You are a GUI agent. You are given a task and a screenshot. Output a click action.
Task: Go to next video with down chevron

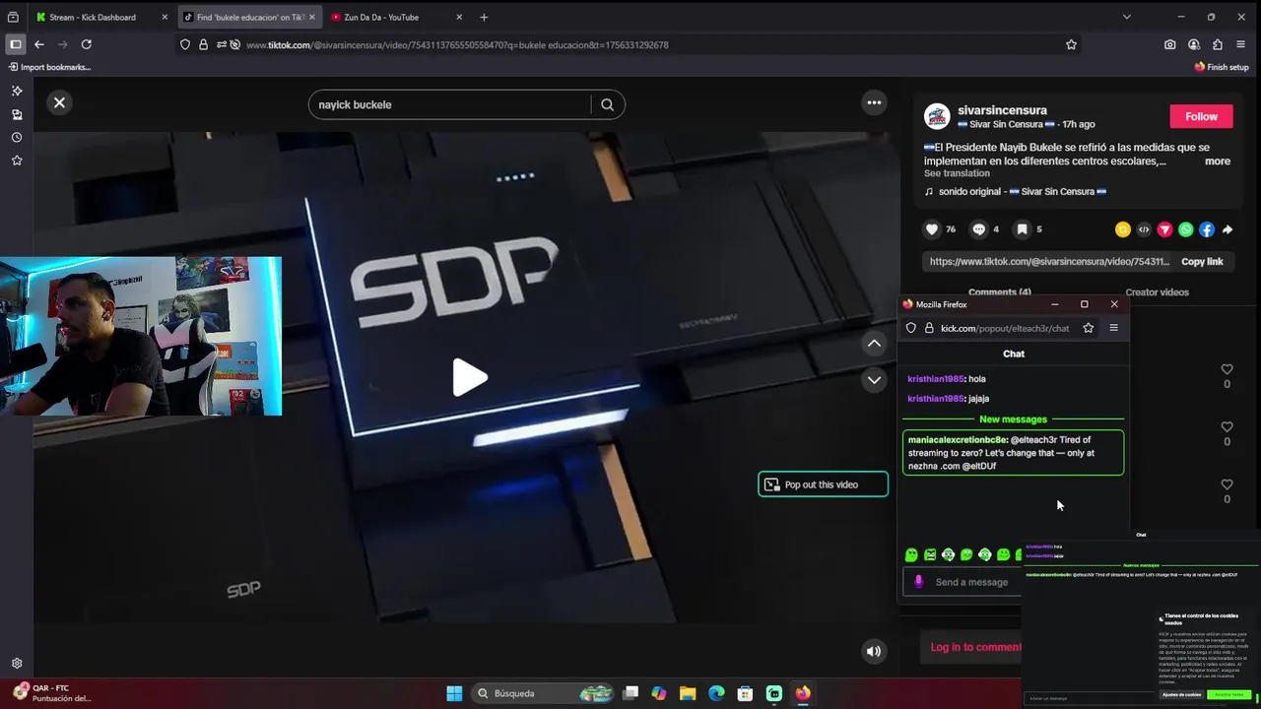(x=874, y=380)
